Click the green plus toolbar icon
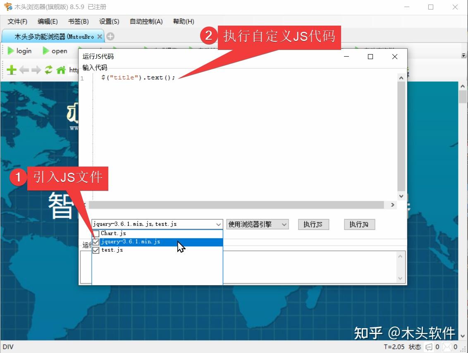The height and width of the screenshot is (353, 468). (11, 69)
